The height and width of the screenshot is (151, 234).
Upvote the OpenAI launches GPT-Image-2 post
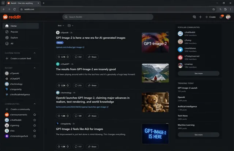point(59,116)
